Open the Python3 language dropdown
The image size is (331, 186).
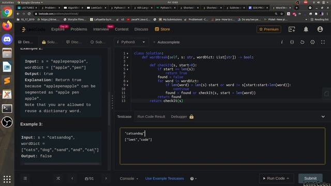(131, 42)
